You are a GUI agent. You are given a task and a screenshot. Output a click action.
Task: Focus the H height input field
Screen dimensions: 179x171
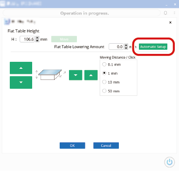click(x=28, y=39)
